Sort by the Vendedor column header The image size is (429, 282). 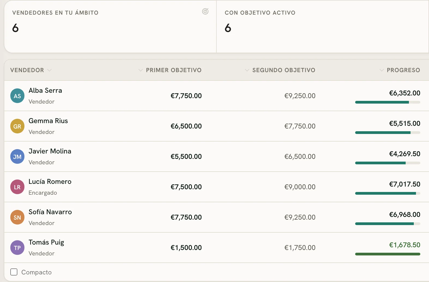pos(27,70)
